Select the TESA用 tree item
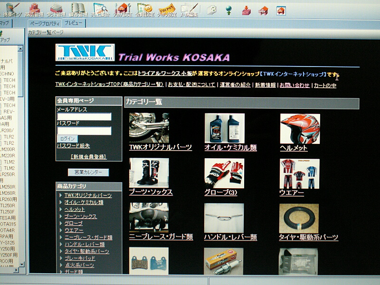380x285 pixels. (x=8, y=218)
